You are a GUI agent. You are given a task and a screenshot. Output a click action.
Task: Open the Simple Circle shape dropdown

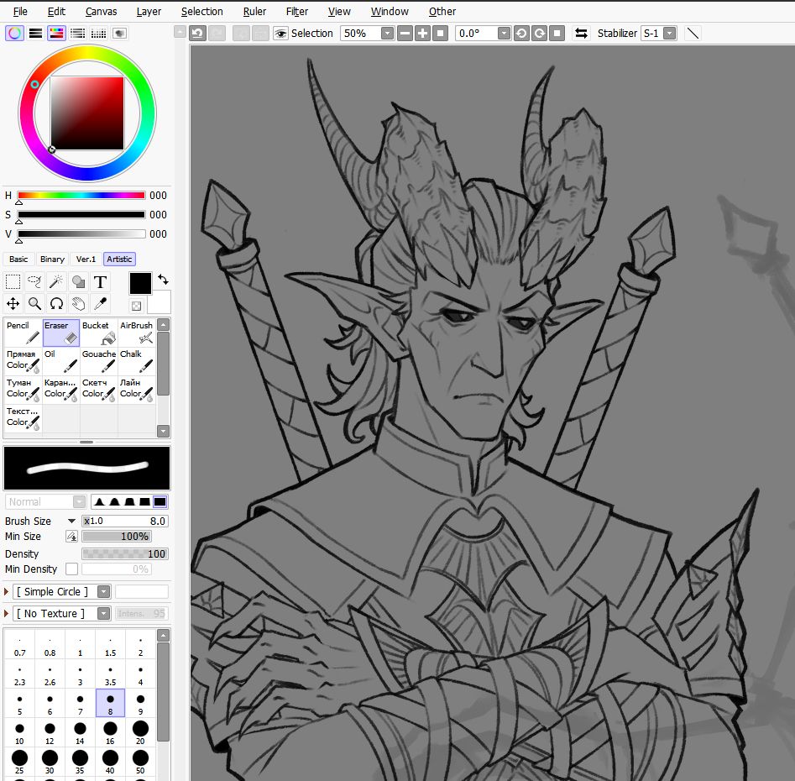[103, 592]
